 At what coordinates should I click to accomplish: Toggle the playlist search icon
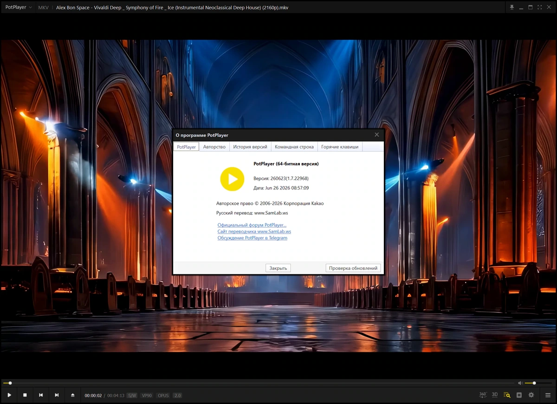point(507,395)
